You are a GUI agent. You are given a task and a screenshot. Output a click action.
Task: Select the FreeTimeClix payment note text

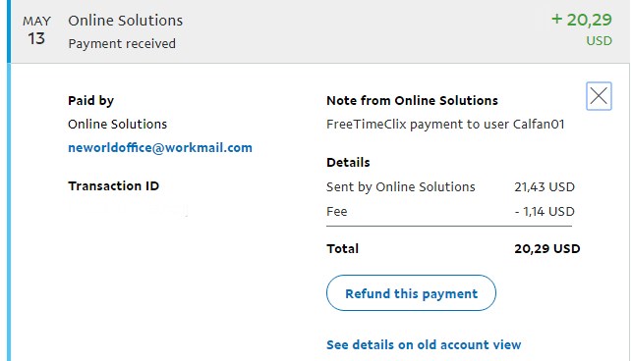pyautogui.click(x=445, y=124)
